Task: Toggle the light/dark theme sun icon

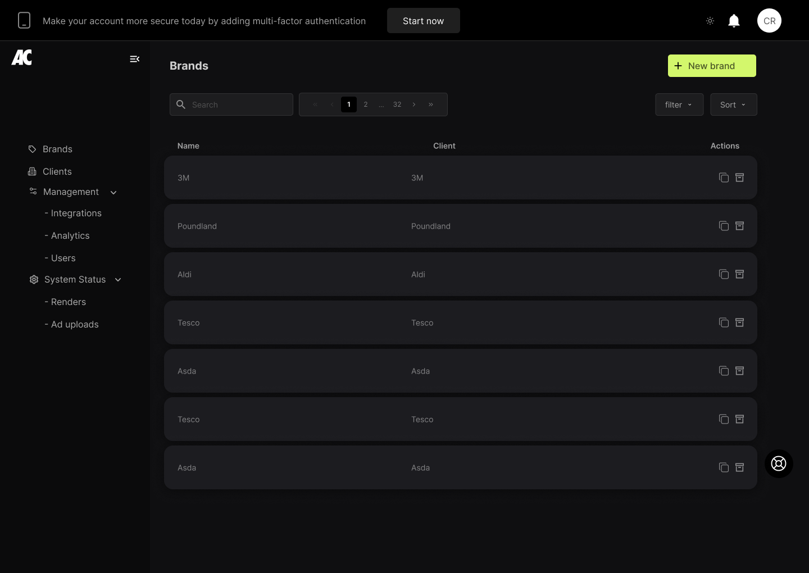Action: click(x=710, y=21)
